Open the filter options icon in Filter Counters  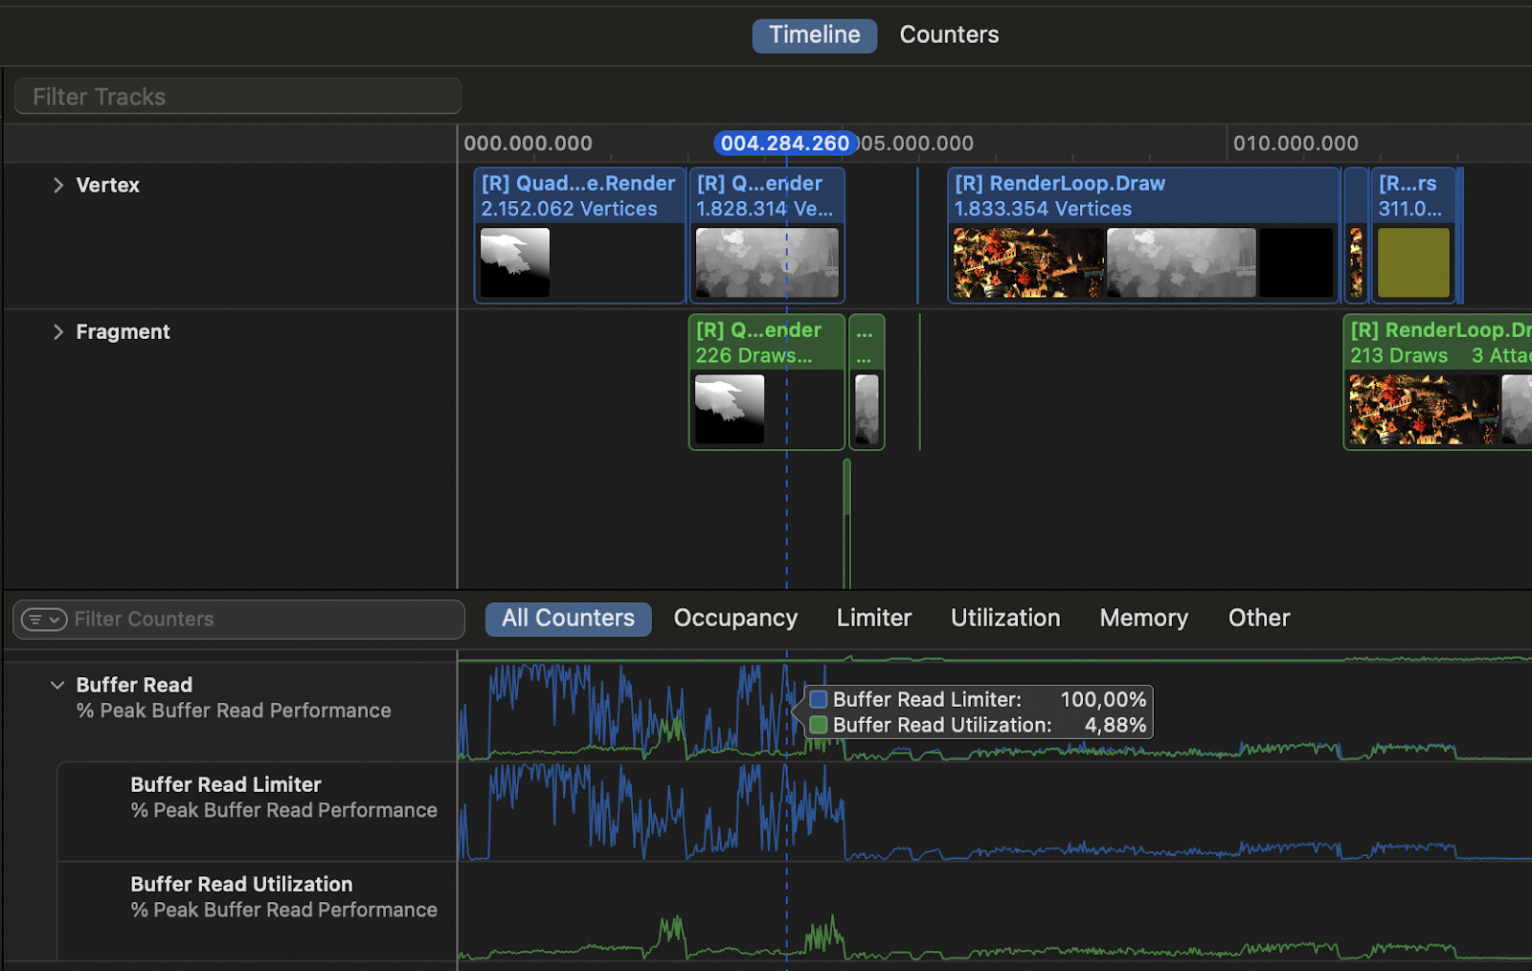pos(42,619)
